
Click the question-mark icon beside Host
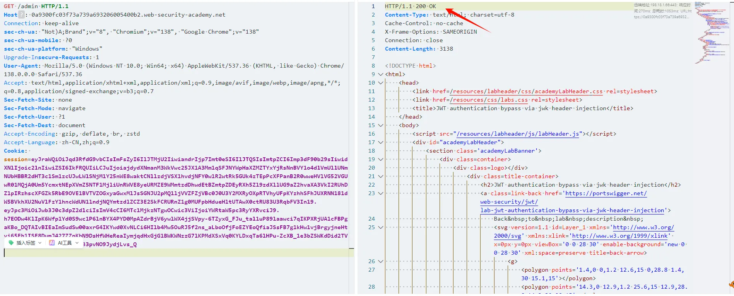click(x=22, y=15)
